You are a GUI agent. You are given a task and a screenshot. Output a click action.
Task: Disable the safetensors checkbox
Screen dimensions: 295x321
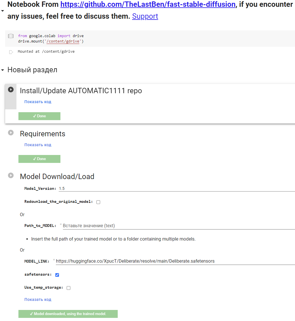tap(57, 275)
